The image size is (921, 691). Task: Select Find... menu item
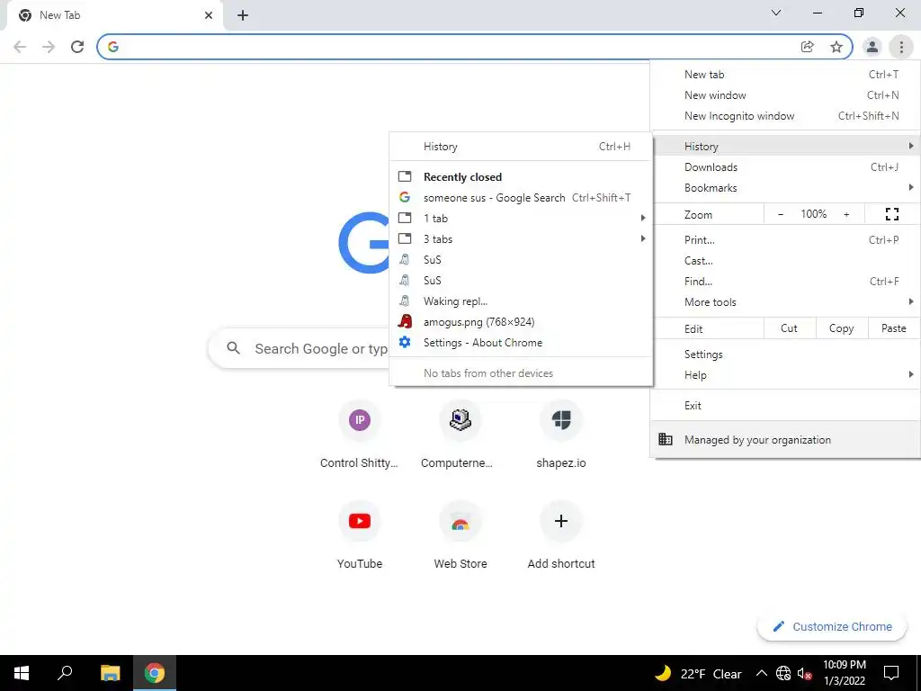[x=785, y=282]
